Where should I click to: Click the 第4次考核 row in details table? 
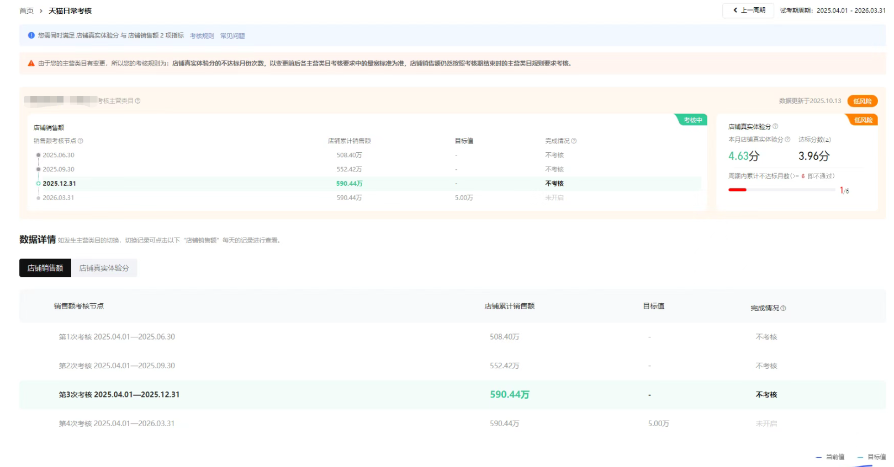click(117, 423)
